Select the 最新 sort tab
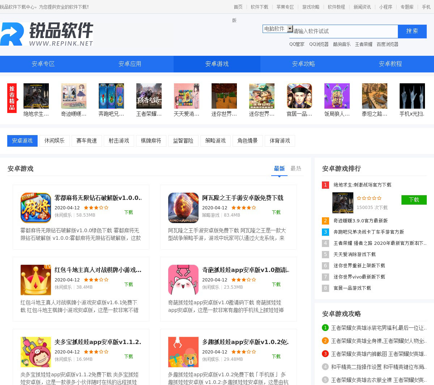Screen dimensions: 434x385 (x=279, y=168)
